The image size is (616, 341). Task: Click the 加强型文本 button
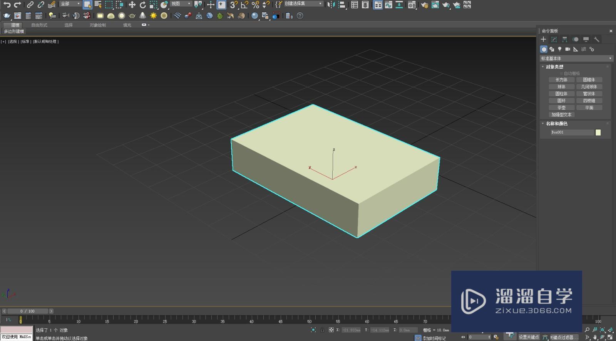pos(561,114)
